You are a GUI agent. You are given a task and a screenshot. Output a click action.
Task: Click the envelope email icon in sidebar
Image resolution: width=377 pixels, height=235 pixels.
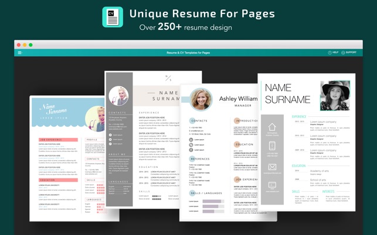pos(272,167)
